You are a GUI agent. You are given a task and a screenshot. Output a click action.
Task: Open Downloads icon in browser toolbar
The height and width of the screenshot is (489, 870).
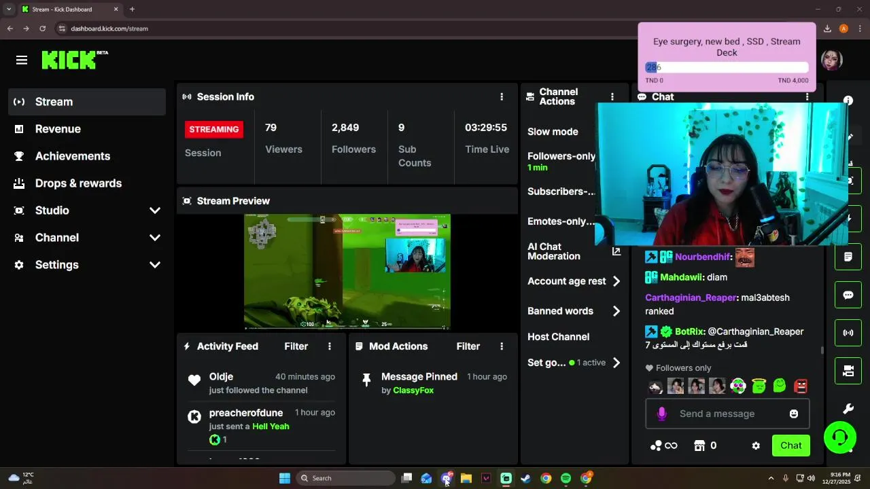point(827,29)
